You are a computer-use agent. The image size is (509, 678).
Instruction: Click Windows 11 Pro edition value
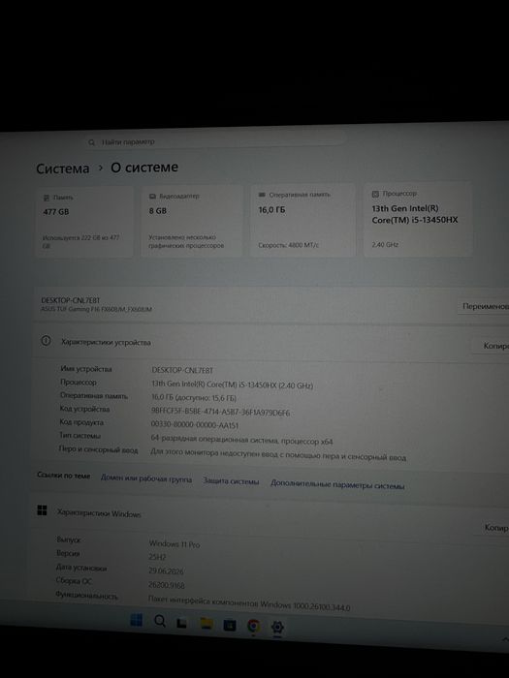[175, 544]
